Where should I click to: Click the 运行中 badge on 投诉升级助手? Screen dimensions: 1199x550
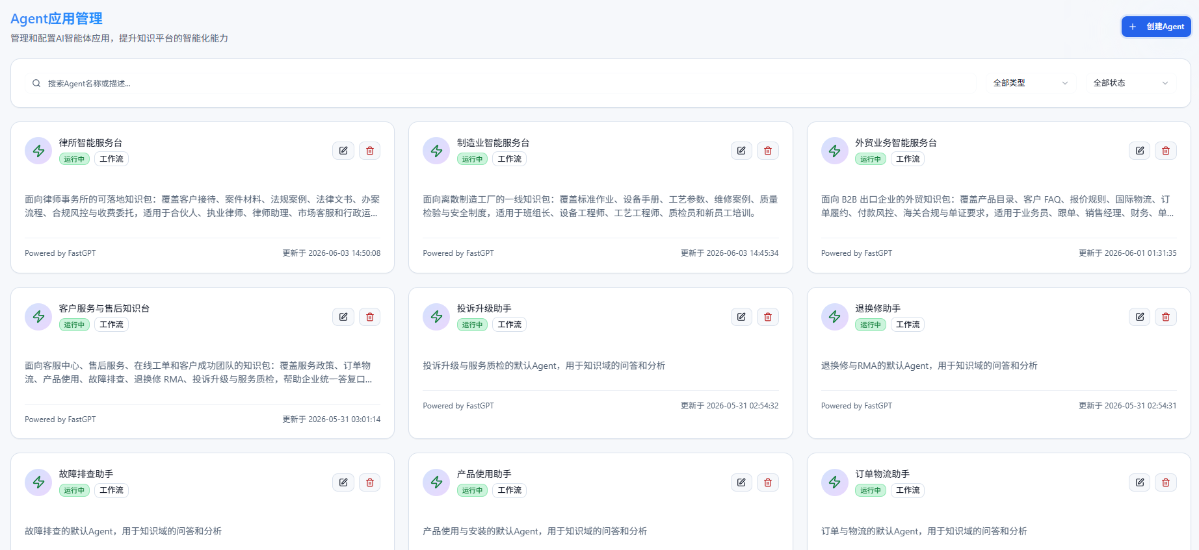(472, 325)
